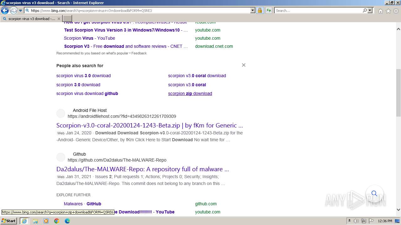Click the vertical scrollbar thumb
The width and height of the screenshot is (401, 225).
click(x=398, y=93)
